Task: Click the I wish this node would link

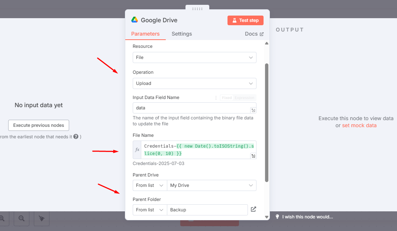Action: click(x=308, y=217)
